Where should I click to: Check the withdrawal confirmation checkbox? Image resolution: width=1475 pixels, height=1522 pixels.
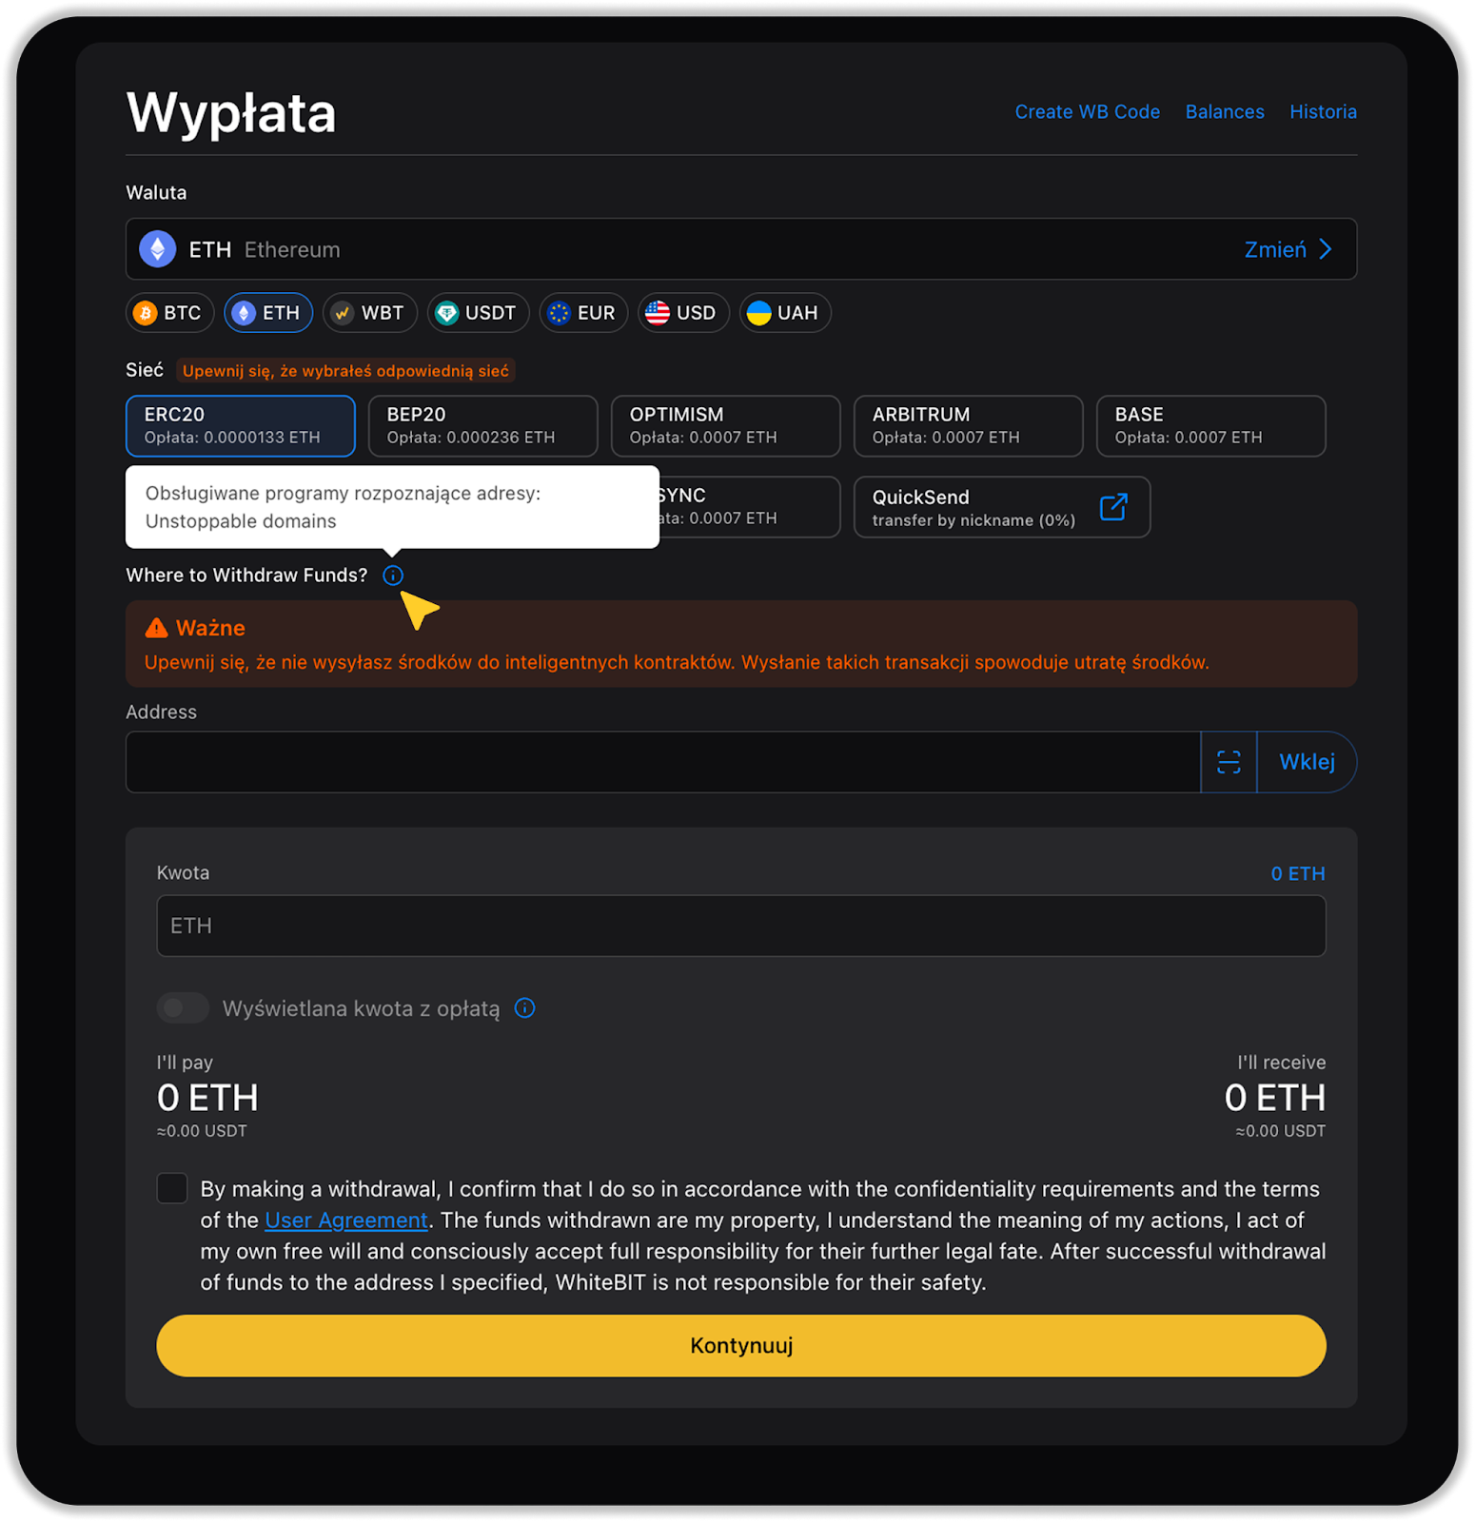[x=172, y=1188]
